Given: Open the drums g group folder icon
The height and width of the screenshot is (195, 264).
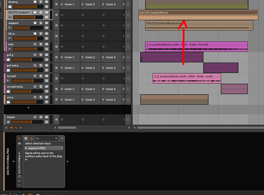Looking at the screenshot, I should pos(10,7).
